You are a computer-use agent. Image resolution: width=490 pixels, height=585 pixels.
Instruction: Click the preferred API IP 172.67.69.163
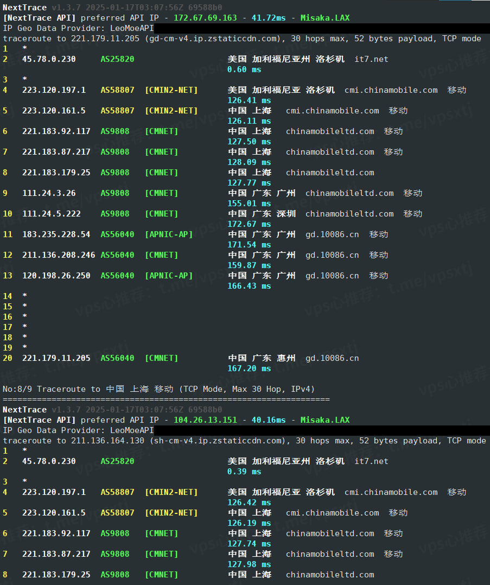point(205,18)
